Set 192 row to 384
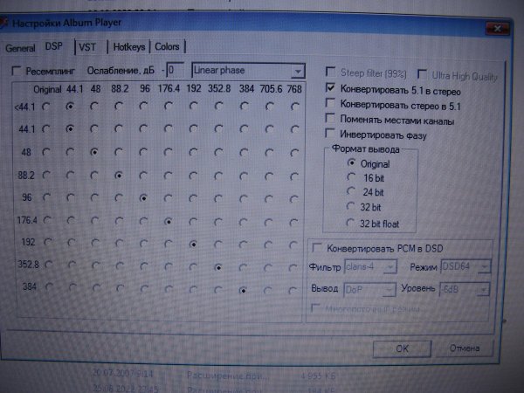The image size is (524, 393). 244,245
